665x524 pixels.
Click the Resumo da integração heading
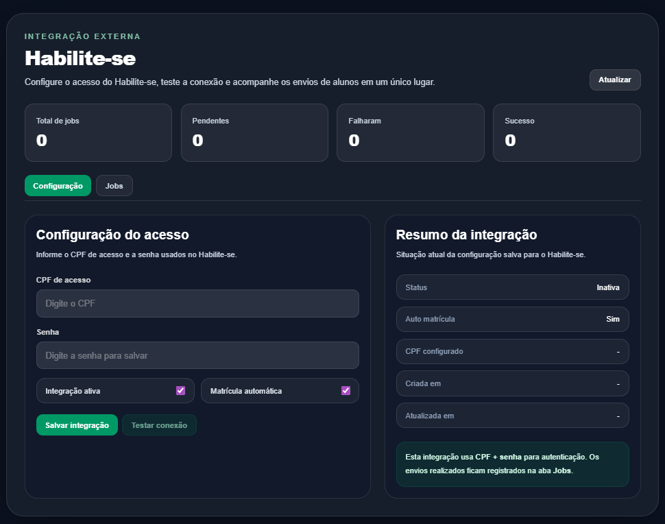tap(466, 235)
